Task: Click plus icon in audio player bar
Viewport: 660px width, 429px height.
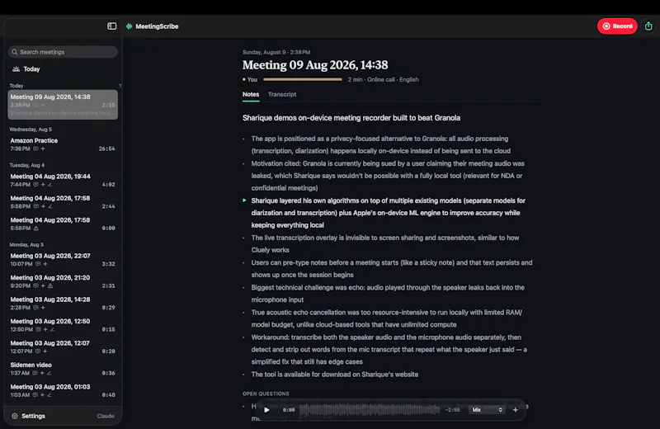Action: point(515,410)
